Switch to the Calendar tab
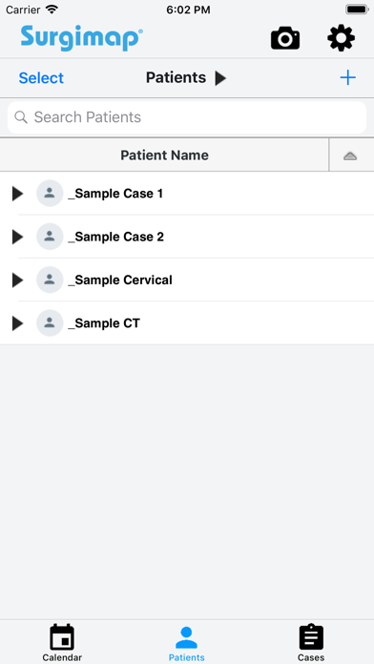This screenshot has height=664, width=374. click(x=62, y=642)
